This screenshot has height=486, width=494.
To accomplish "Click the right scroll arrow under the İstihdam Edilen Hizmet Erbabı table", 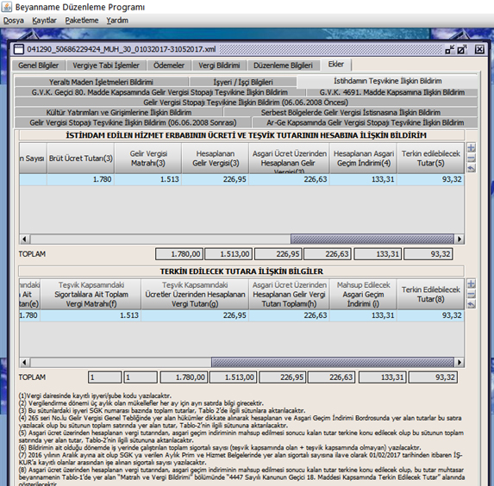I will [x=459, y=239].
